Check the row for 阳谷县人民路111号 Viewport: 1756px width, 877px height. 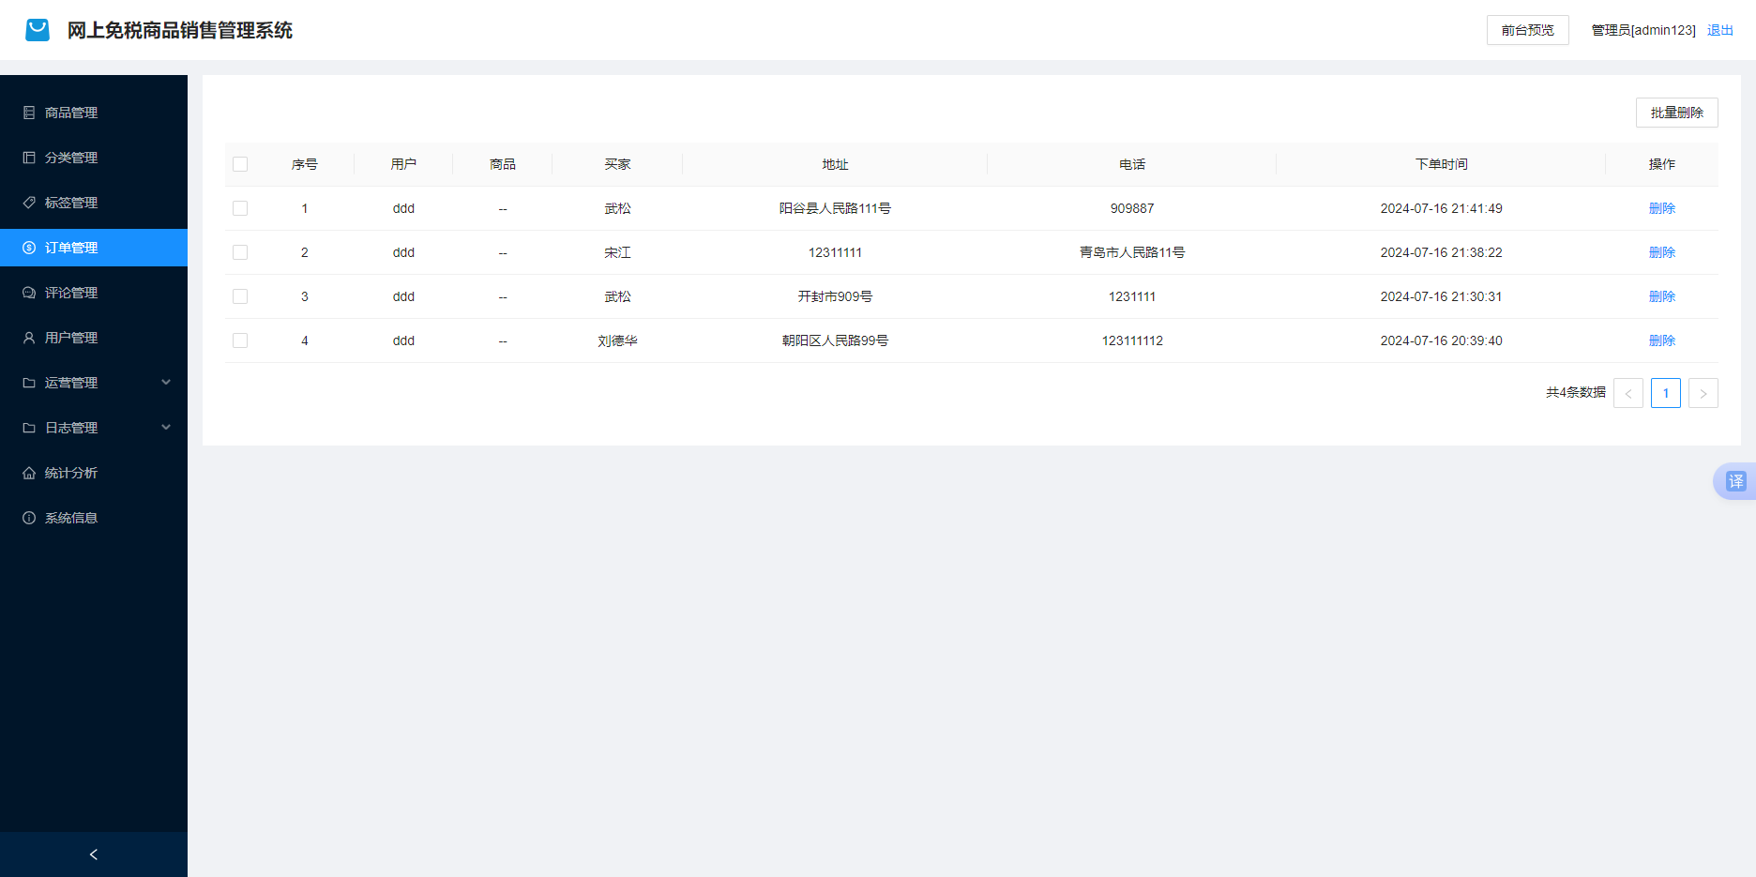click(x=240, y=208)
